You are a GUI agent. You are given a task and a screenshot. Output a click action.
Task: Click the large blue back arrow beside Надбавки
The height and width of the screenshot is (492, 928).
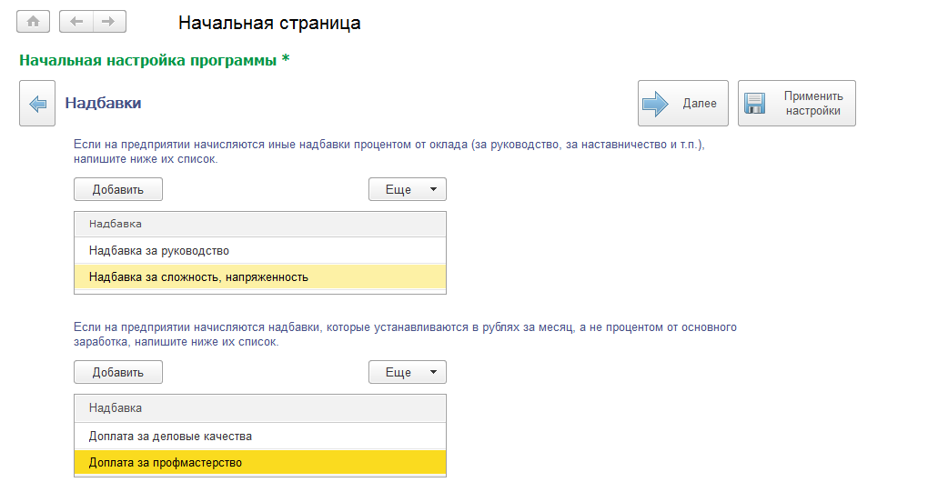coord(37,104)
